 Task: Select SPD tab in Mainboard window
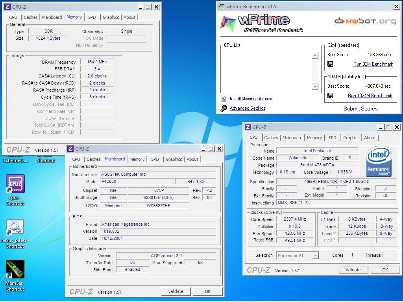[x=155, y=159]
